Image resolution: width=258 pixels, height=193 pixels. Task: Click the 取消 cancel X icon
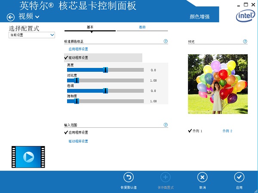coord(203,177)
